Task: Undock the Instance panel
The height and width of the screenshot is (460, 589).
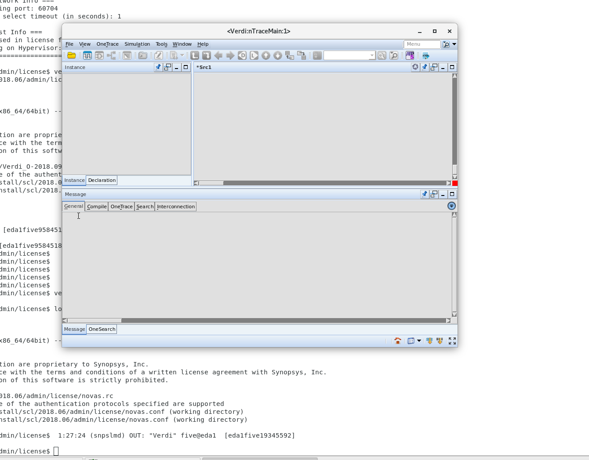Action: pyautogui.click(x=167, y=67)
